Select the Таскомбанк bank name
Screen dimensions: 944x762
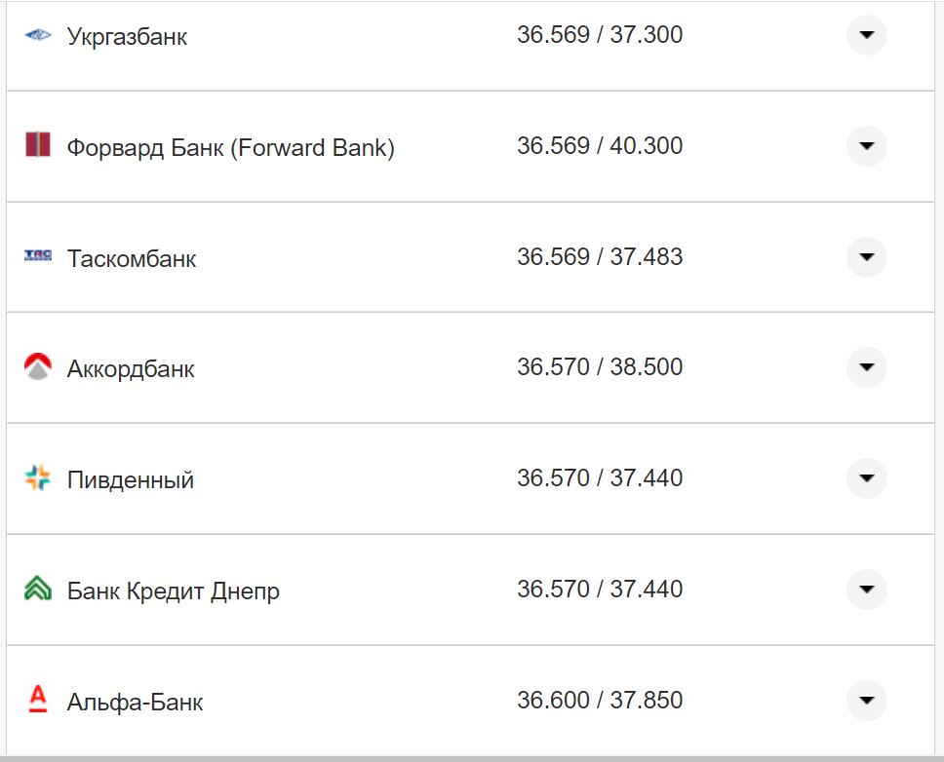pos(132,257)
